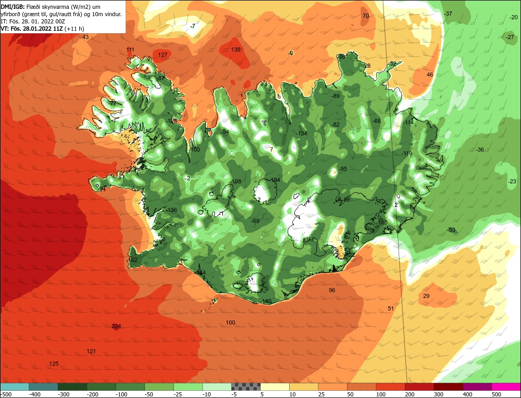Screen dimensions: 521x398
Task: Click the '127' flux value on map
Action: 163,55
